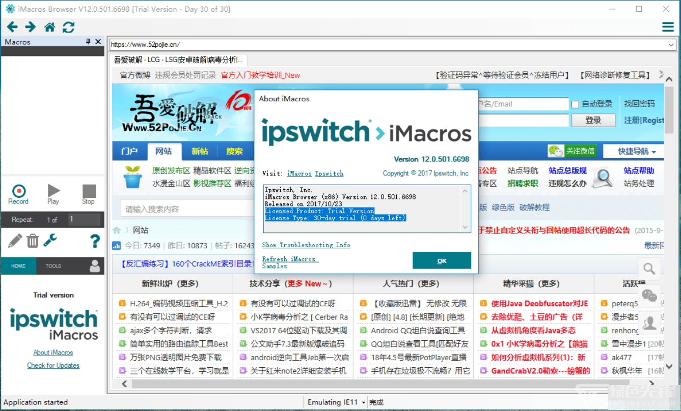Click the website search input field
This screenshot has width=681, height=411.
(188, 209)
